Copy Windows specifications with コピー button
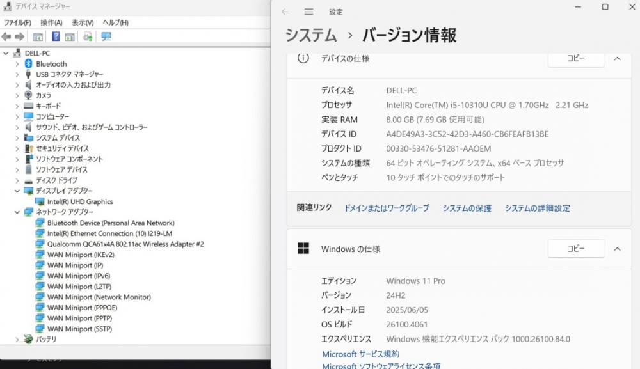This screenshot has height=369, width=640. pyautogui.click(x=576, y=248)
